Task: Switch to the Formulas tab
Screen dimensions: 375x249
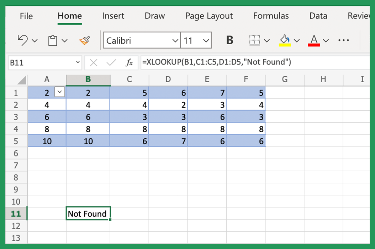Action: click(271, 16)
